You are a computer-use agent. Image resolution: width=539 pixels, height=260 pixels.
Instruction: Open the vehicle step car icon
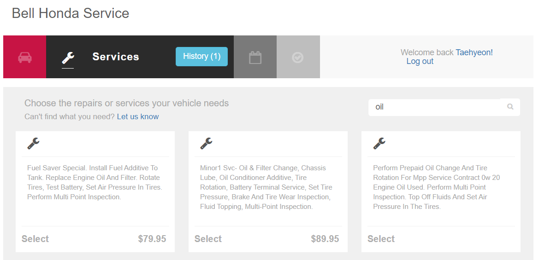(25, 57)
